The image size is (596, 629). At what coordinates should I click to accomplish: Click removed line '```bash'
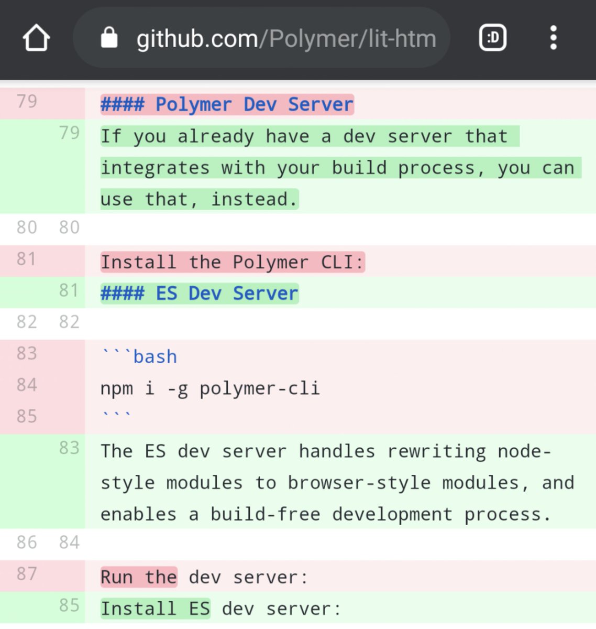pyautogui.click(x=139, y=356)
